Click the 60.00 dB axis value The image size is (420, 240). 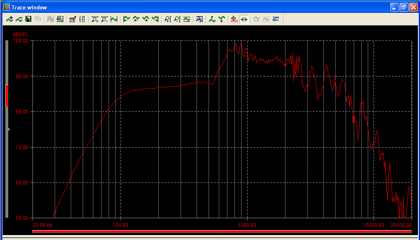22,183
